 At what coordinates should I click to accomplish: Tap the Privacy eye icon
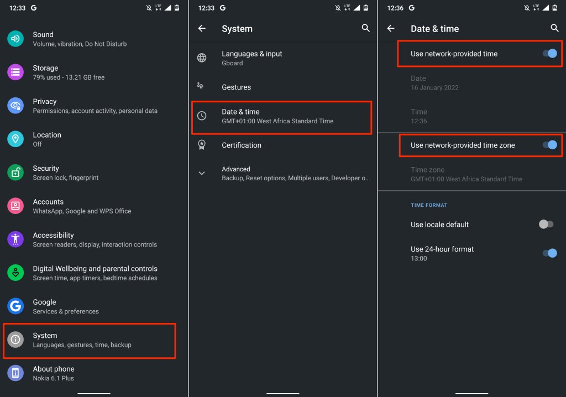click(x=15, y=106)
